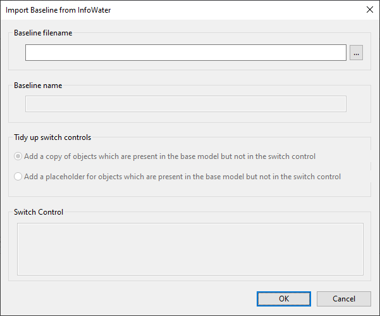The image size is (380, 316).
Task: Click the Switch Control list box
Action: coord(190,249)
